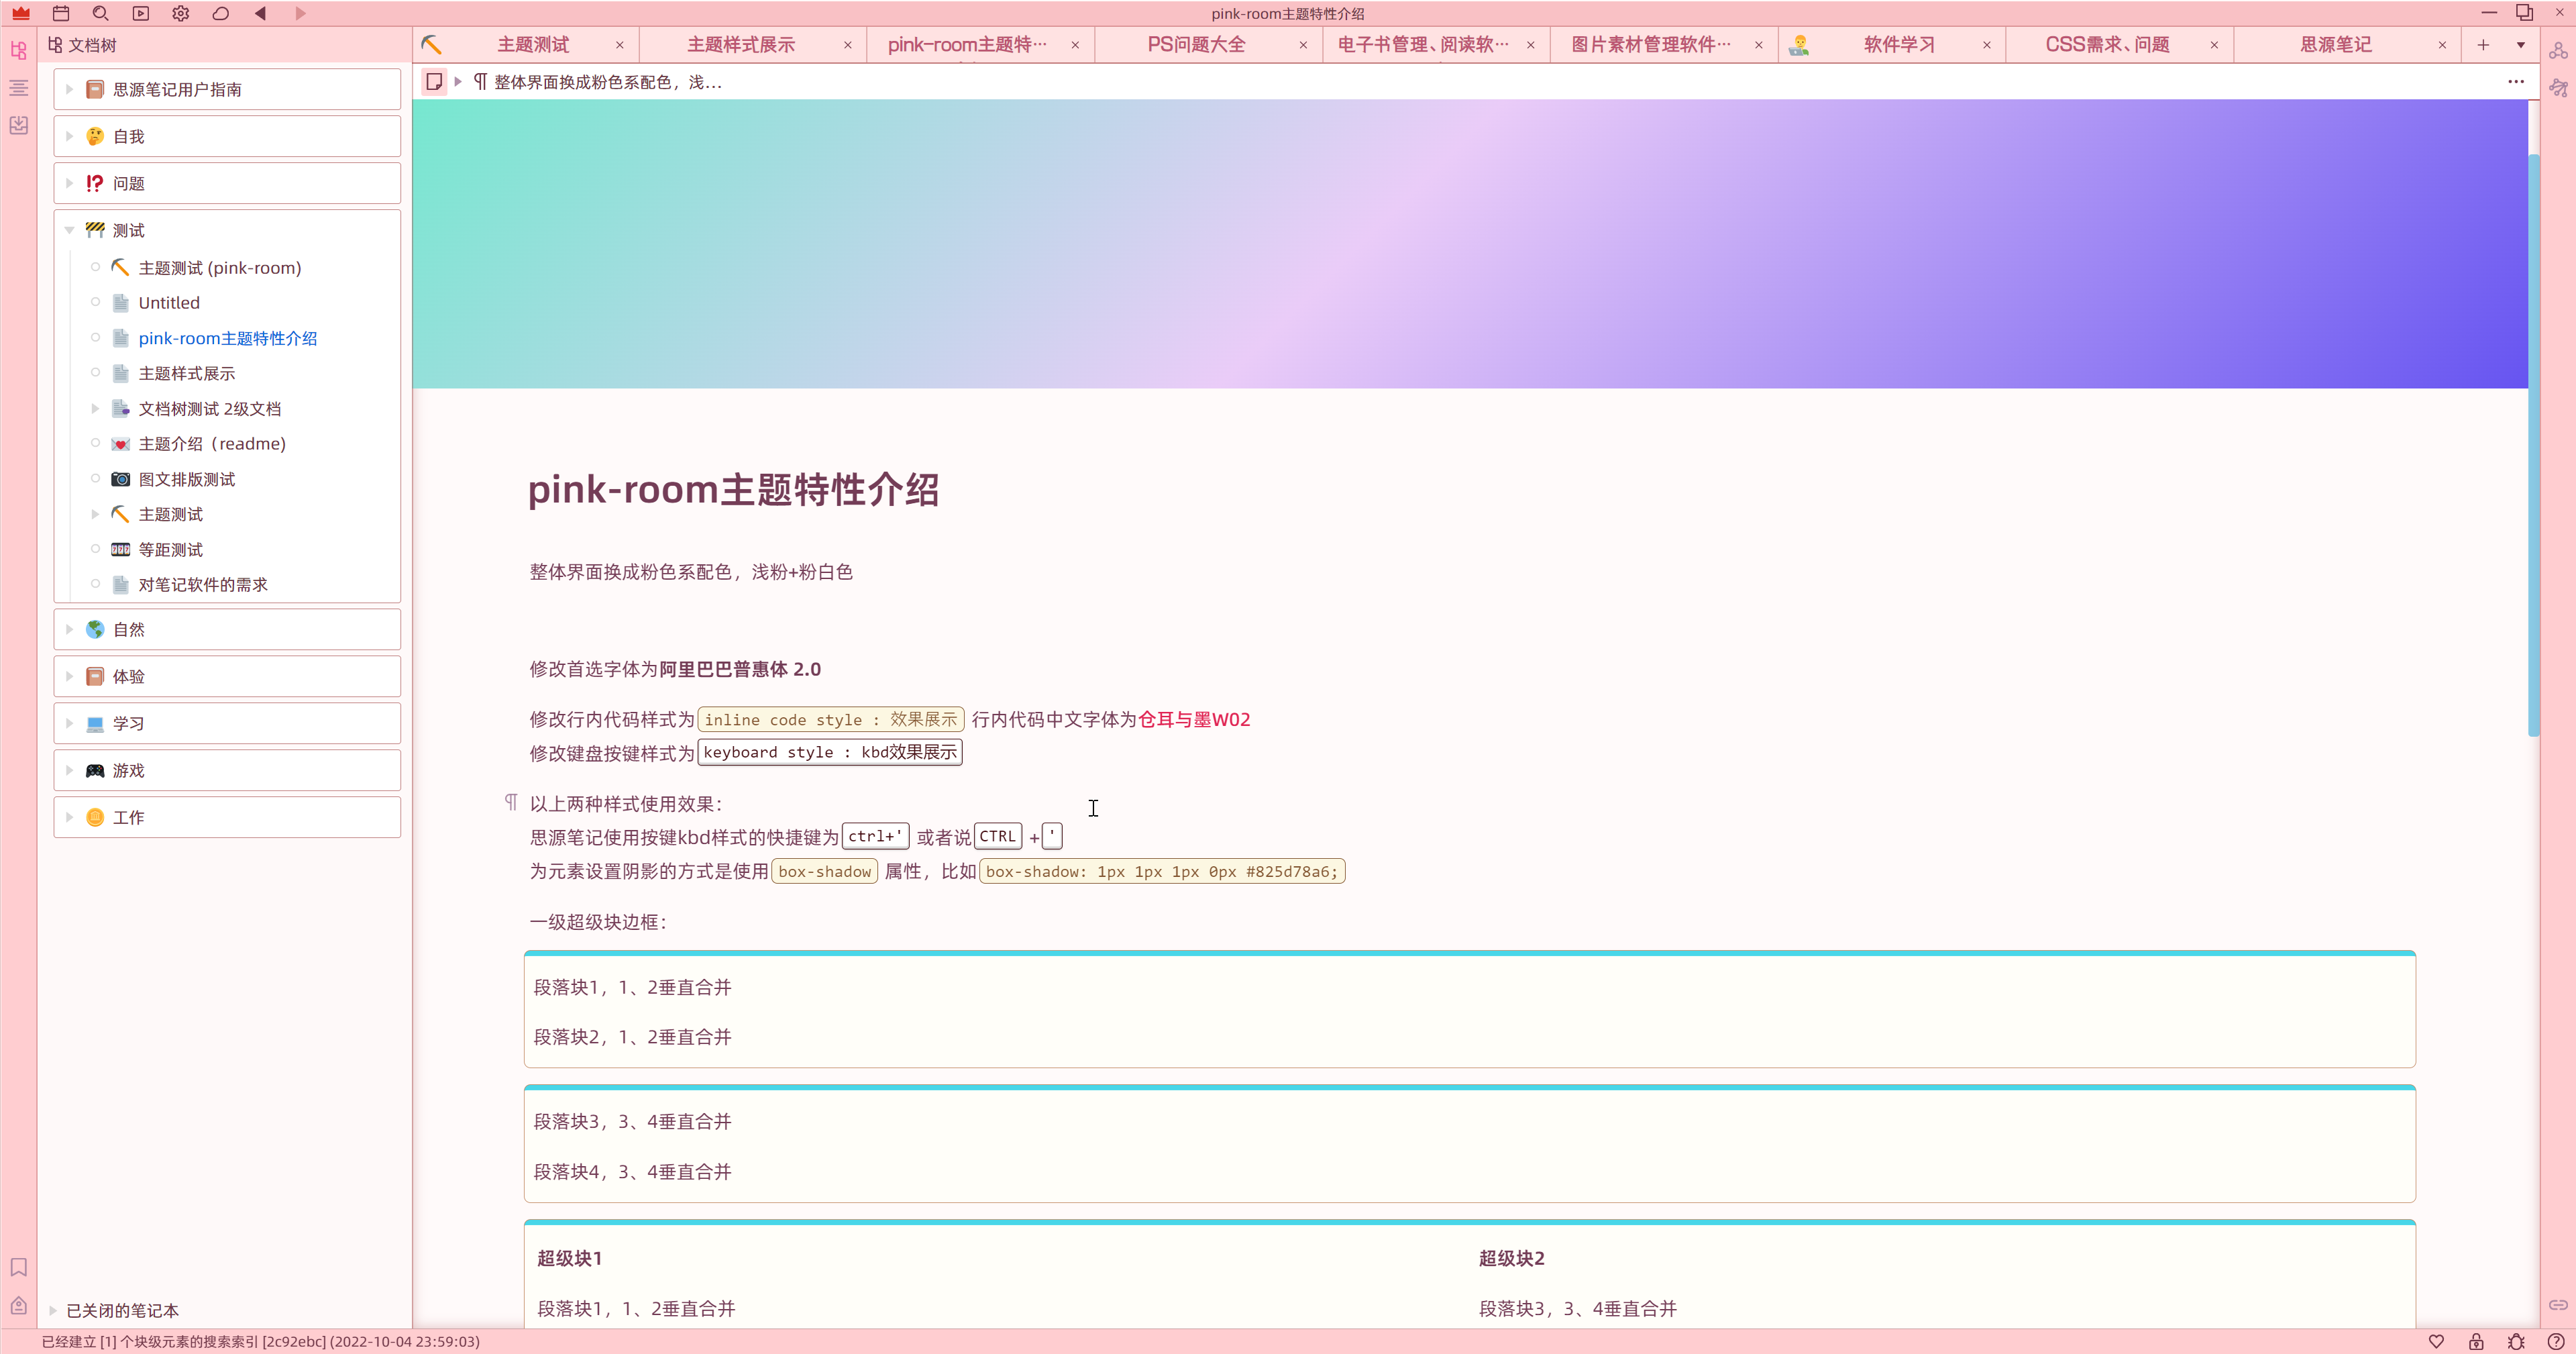Open the outline panel icon in left dock
Screen dimensions: 2576x1354
pyautogui.click(x=18, y=88)
